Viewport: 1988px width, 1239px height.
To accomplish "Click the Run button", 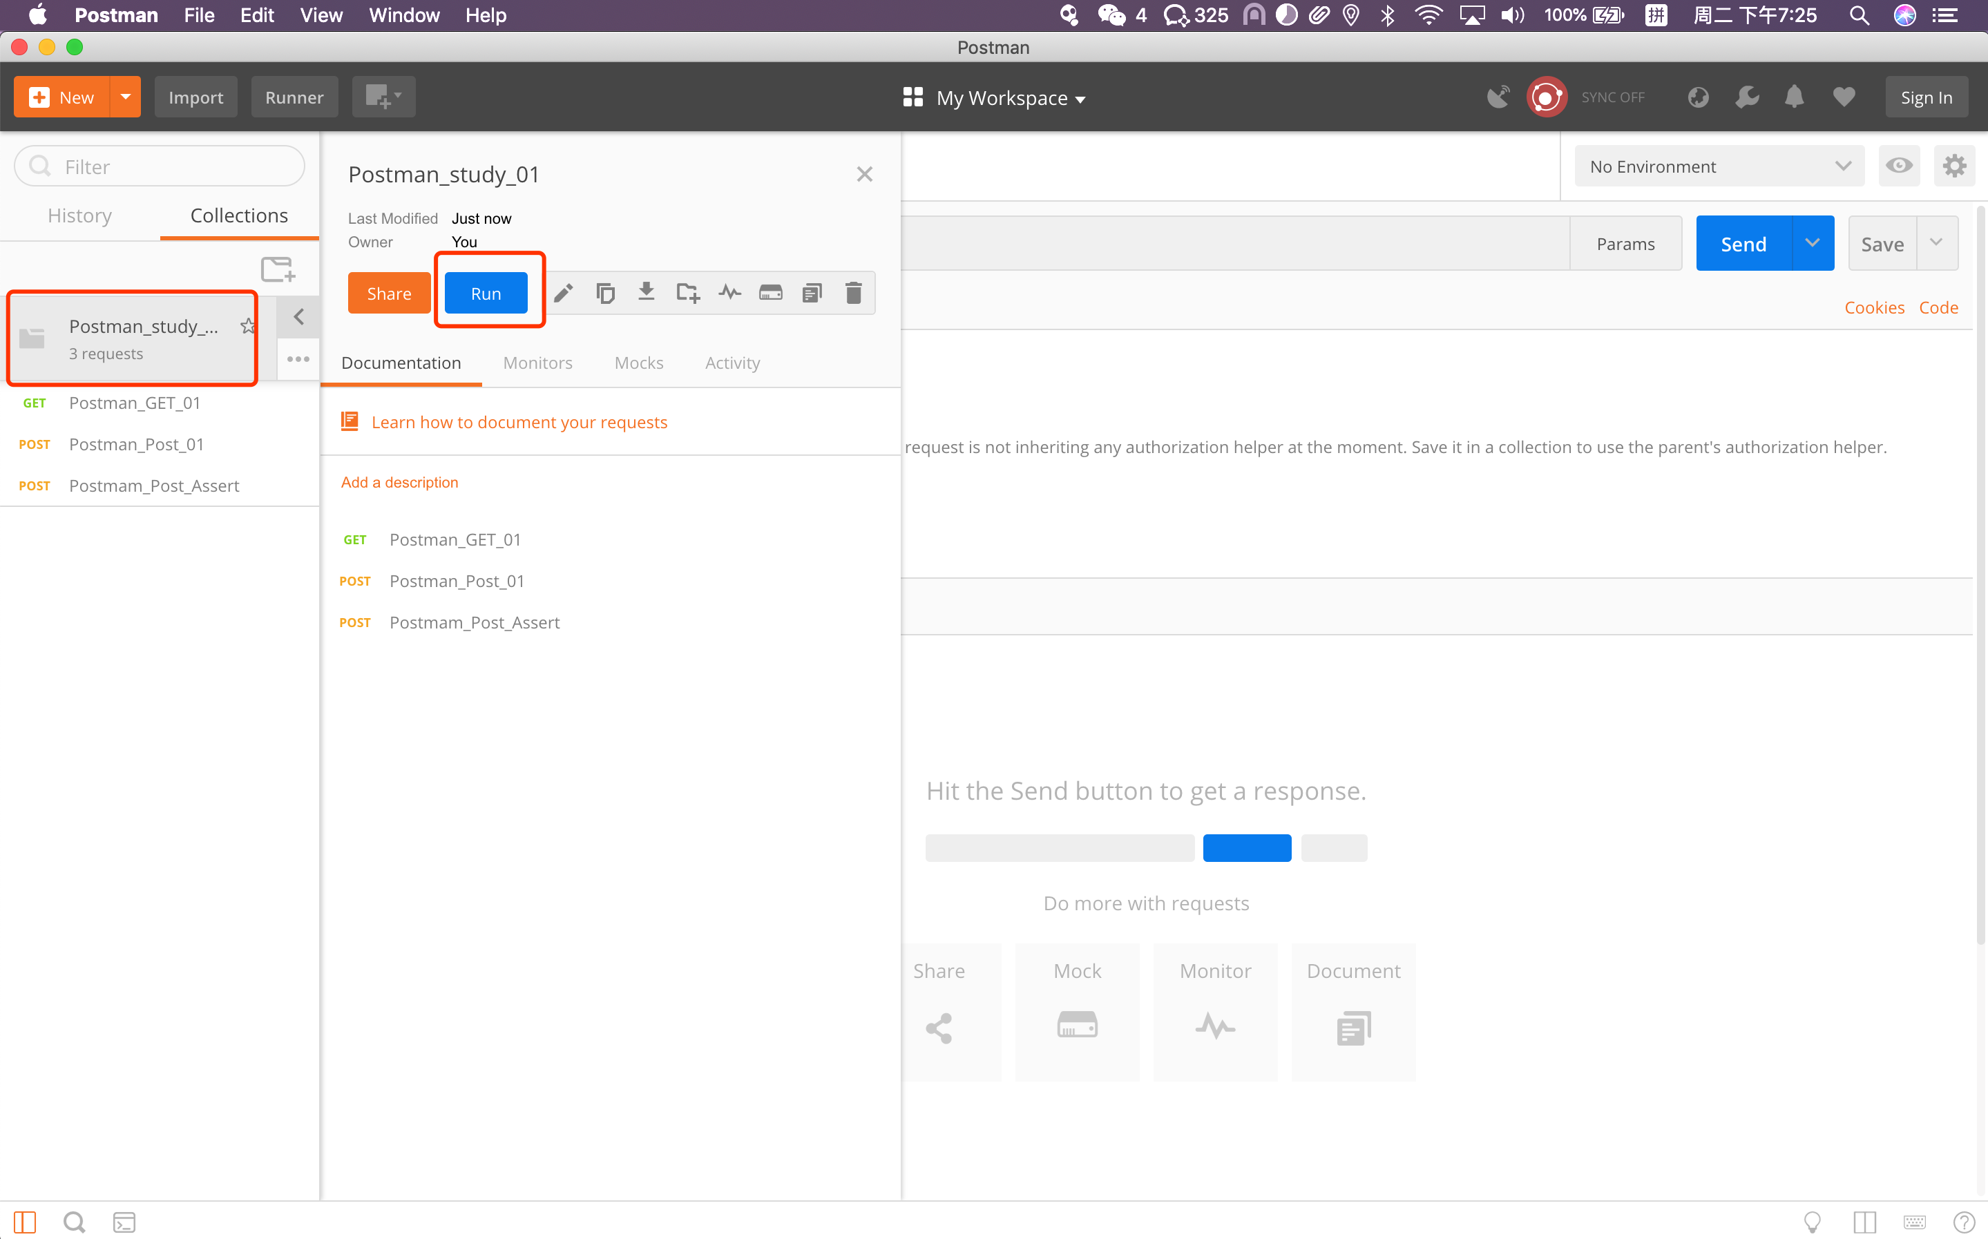I will tap(486, 294).
